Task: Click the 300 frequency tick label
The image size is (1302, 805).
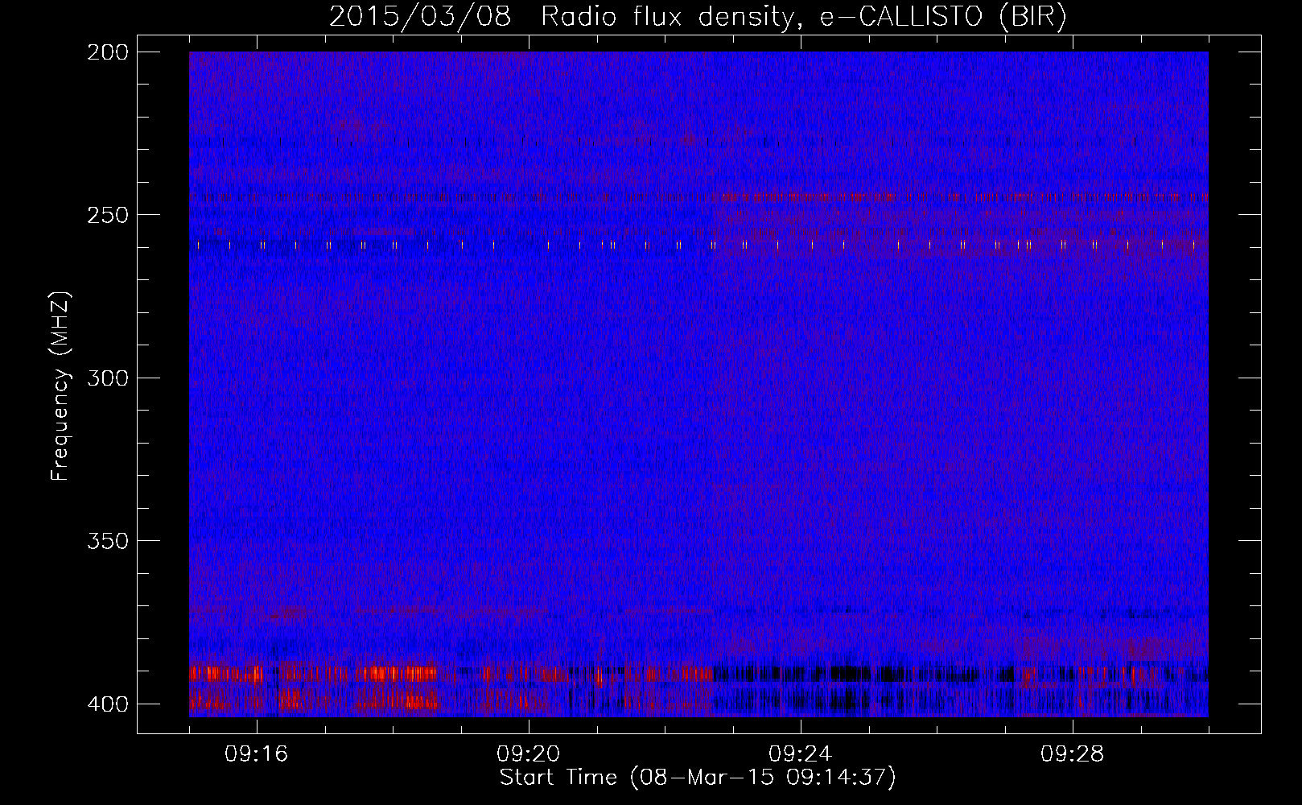Action: pyautogui.click(x=108, y=378)
